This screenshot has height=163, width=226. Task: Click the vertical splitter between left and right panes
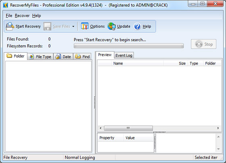94,102
